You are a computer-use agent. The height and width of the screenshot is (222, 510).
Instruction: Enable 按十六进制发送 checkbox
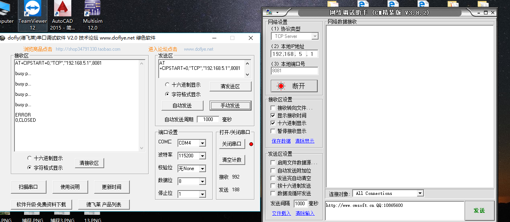(x=273, y=186)
